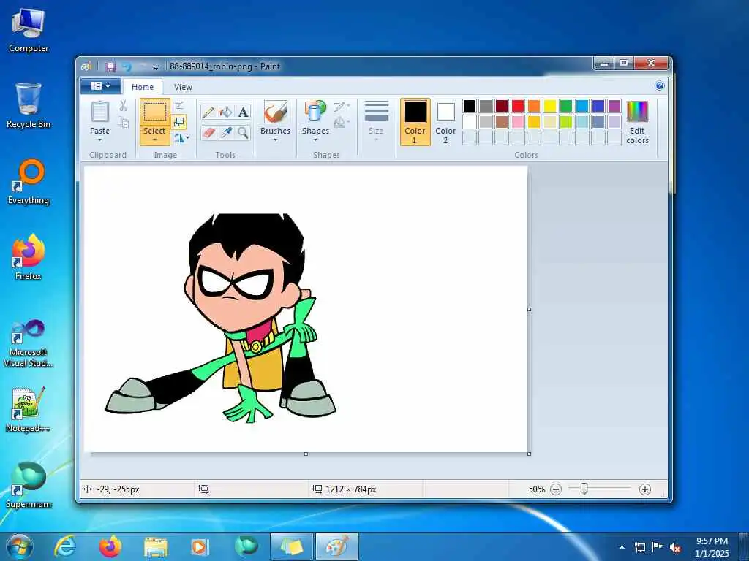Click the muted volume tray icon
This screenshot has width=749, height=561.
point(675,547)
